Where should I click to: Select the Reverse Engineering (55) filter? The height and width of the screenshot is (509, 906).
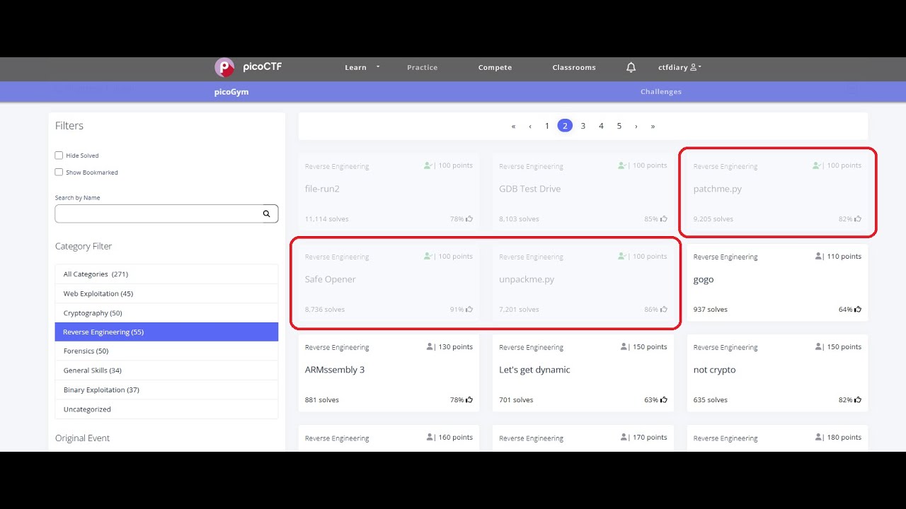tap(166, 332)
